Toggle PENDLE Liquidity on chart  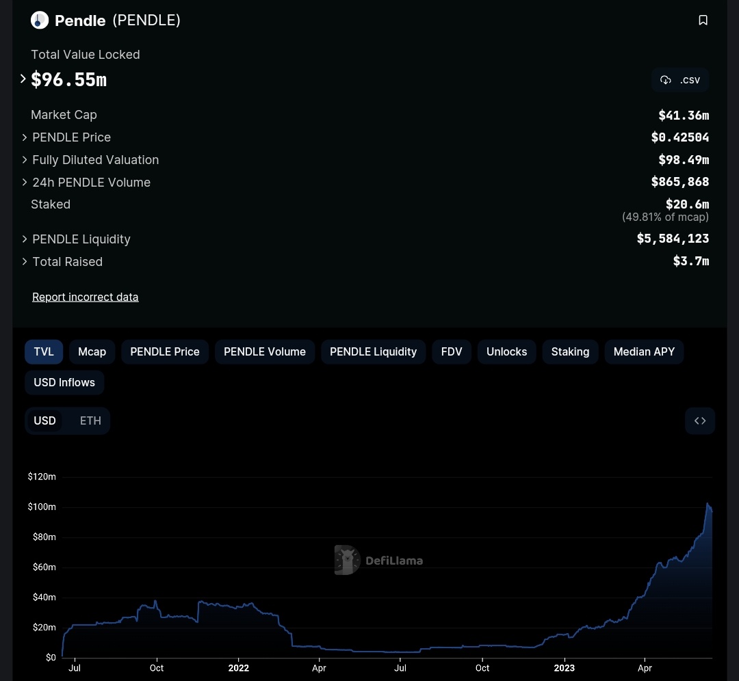pyautogui.click(x=374, y=352)
